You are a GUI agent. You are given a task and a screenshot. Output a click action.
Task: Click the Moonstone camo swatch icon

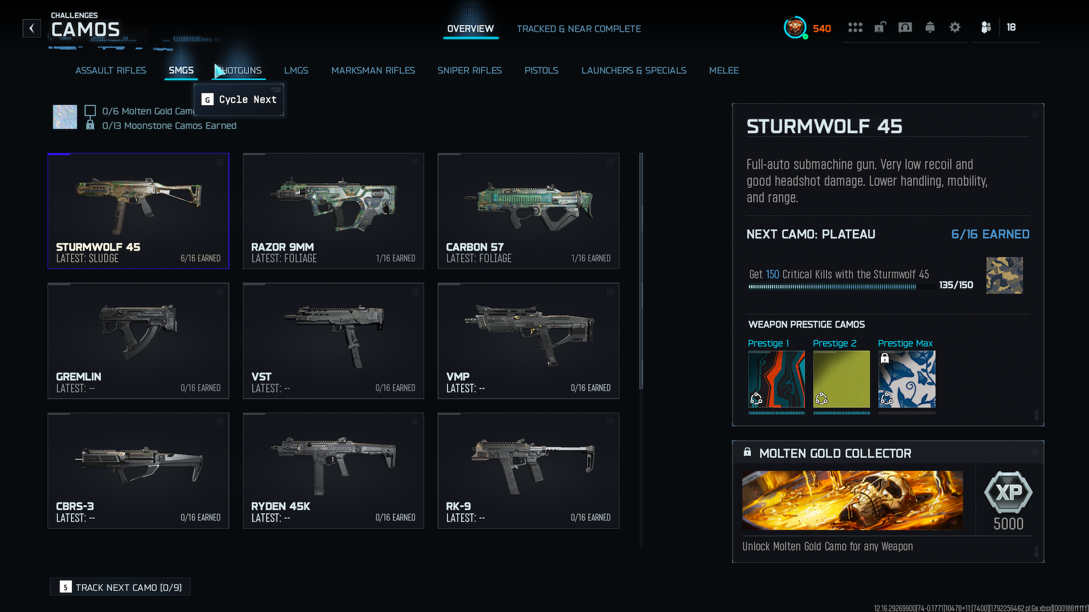click(65, 117)
